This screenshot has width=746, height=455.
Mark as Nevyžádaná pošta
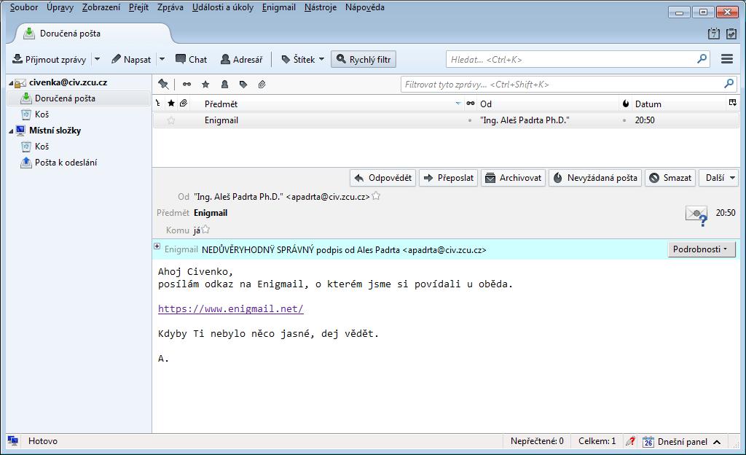[x=595, y=177]
